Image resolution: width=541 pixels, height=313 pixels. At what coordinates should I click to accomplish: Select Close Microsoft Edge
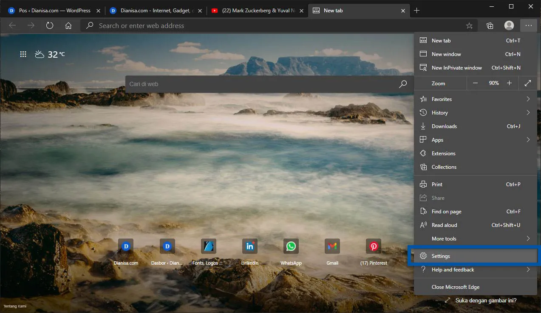click(x=455, y=287)
